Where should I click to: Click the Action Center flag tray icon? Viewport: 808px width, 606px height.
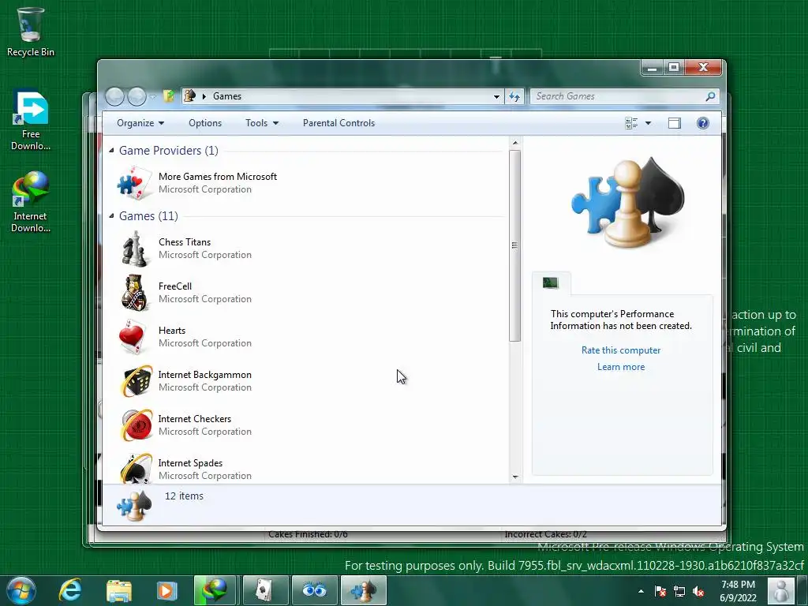coord(660,592)
